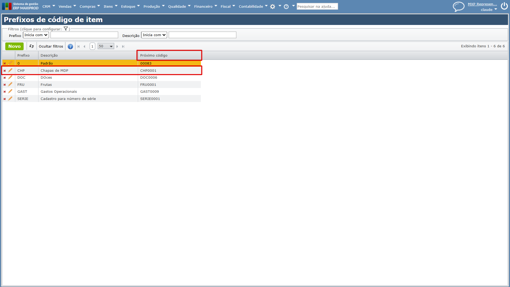510x287 pixels.
Task: Edit the DOC prefix with pencil icon
Action: pos(10,77)
